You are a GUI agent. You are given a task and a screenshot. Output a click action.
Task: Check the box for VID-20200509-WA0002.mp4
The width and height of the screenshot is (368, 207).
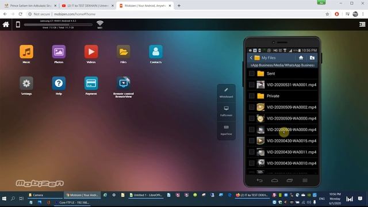tap(252, 107)
